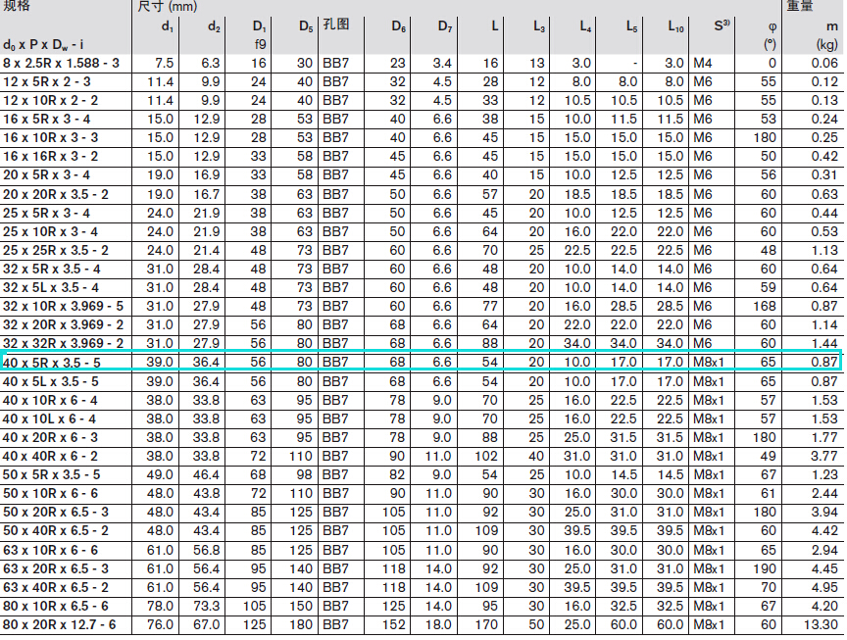Click the "16 x 16R x 3 - 2" row label
Image resolution: width=847 pixels, height=640 pixels.
coord(50,156)
